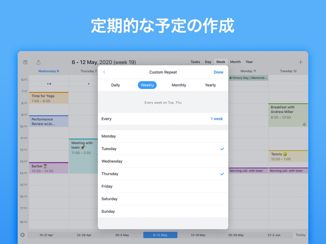Open Victory Day all-day event
This screenshot has height=244, width=326.
249,78
